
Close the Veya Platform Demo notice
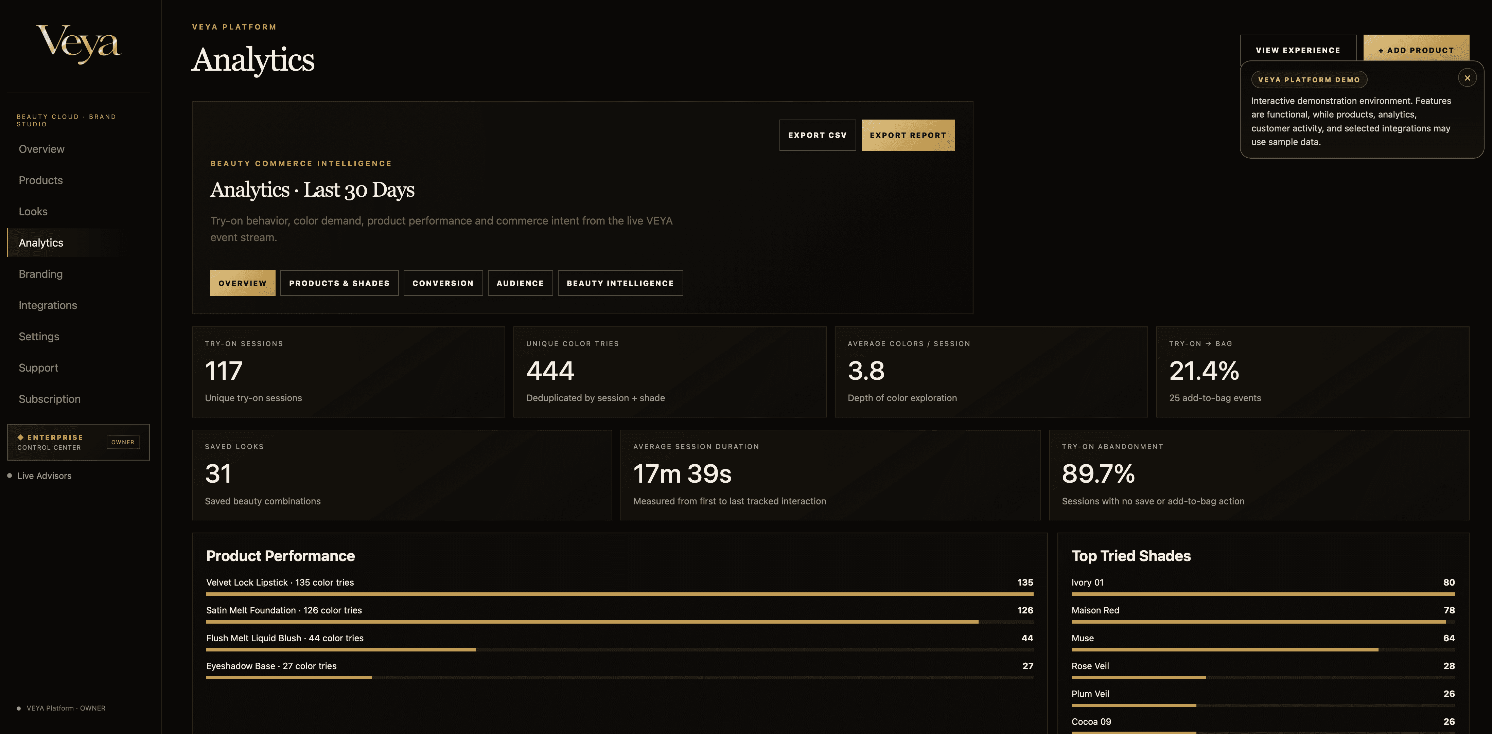click(1467, 78)
